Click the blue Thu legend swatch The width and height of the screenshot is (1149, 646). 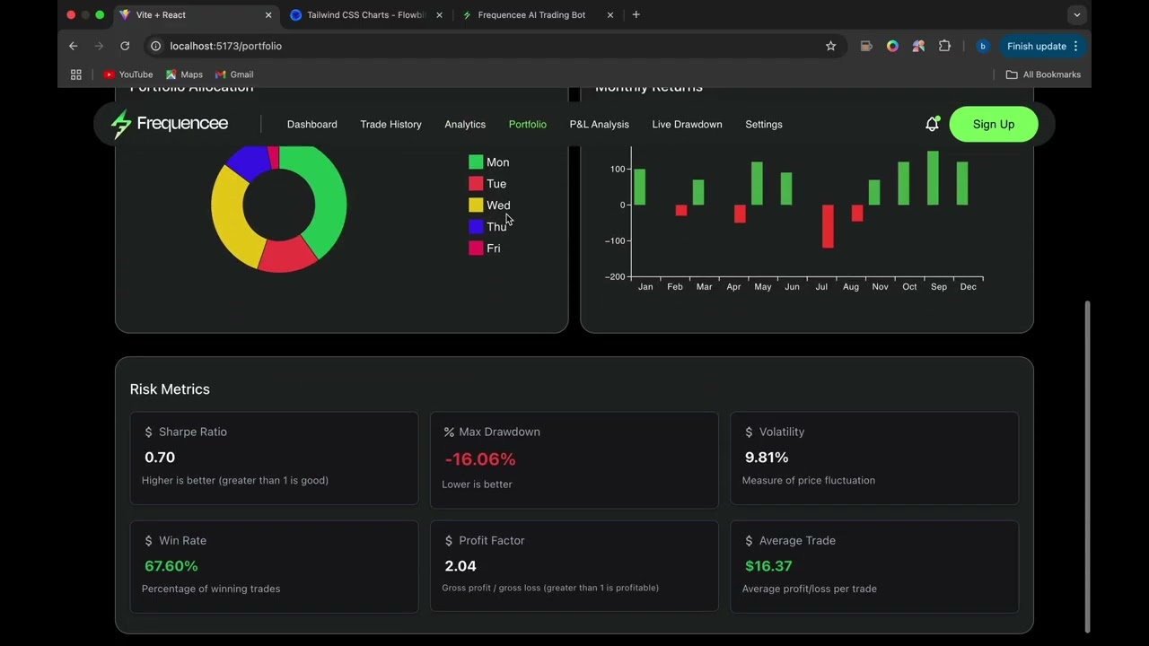coord(476,227)
